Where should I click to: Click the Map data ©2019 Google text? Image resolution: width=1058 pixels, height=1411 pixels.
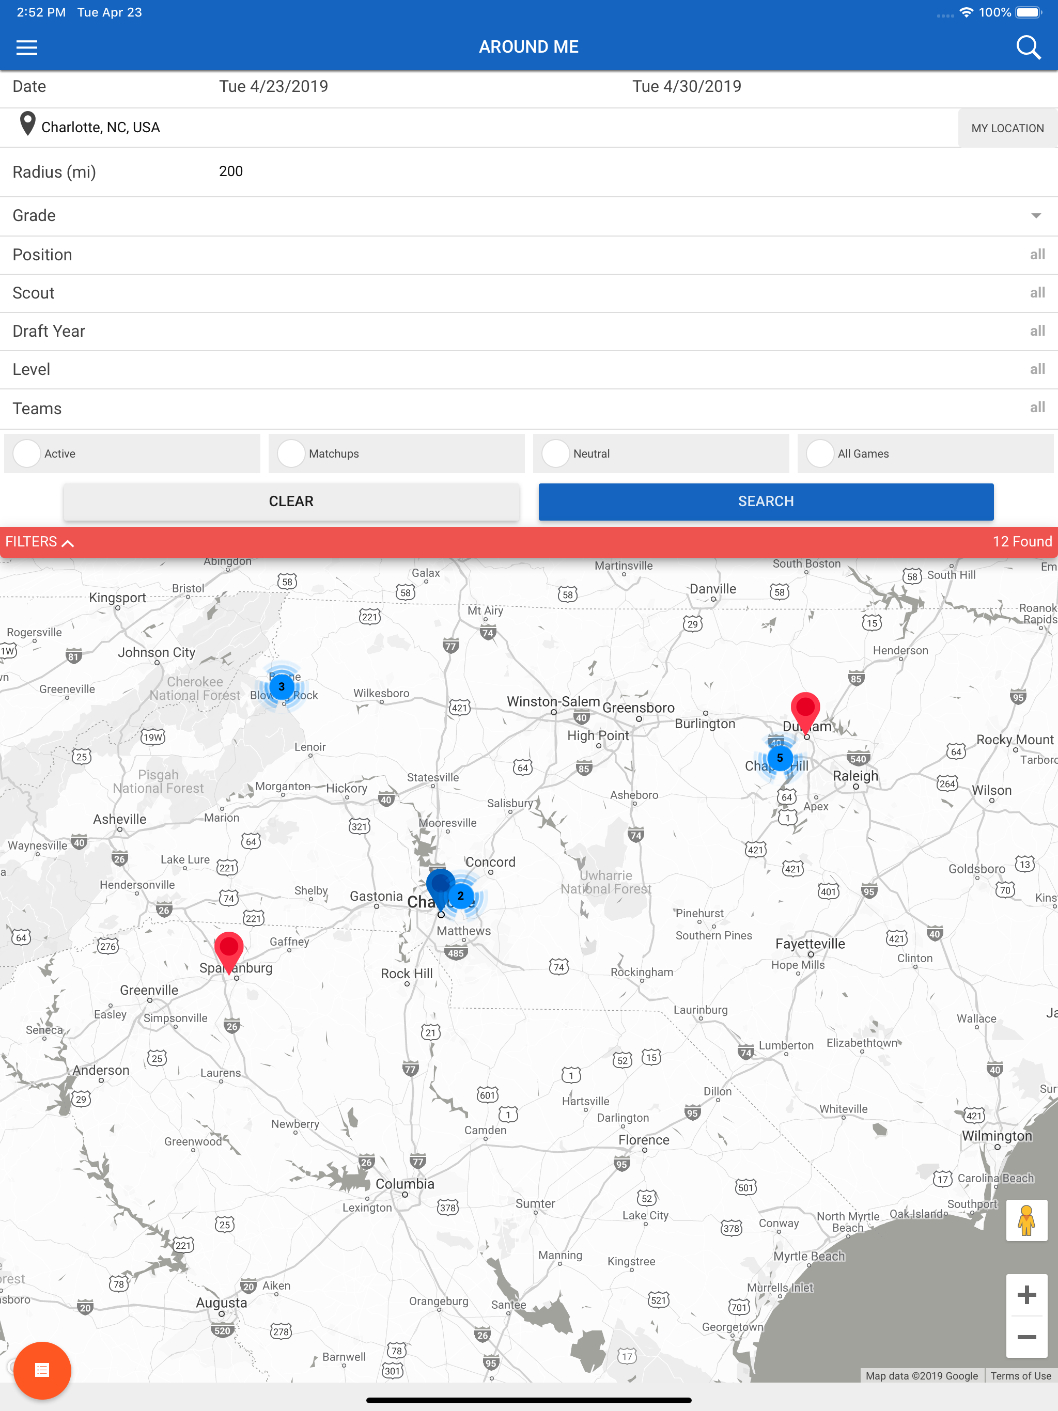922,1375
